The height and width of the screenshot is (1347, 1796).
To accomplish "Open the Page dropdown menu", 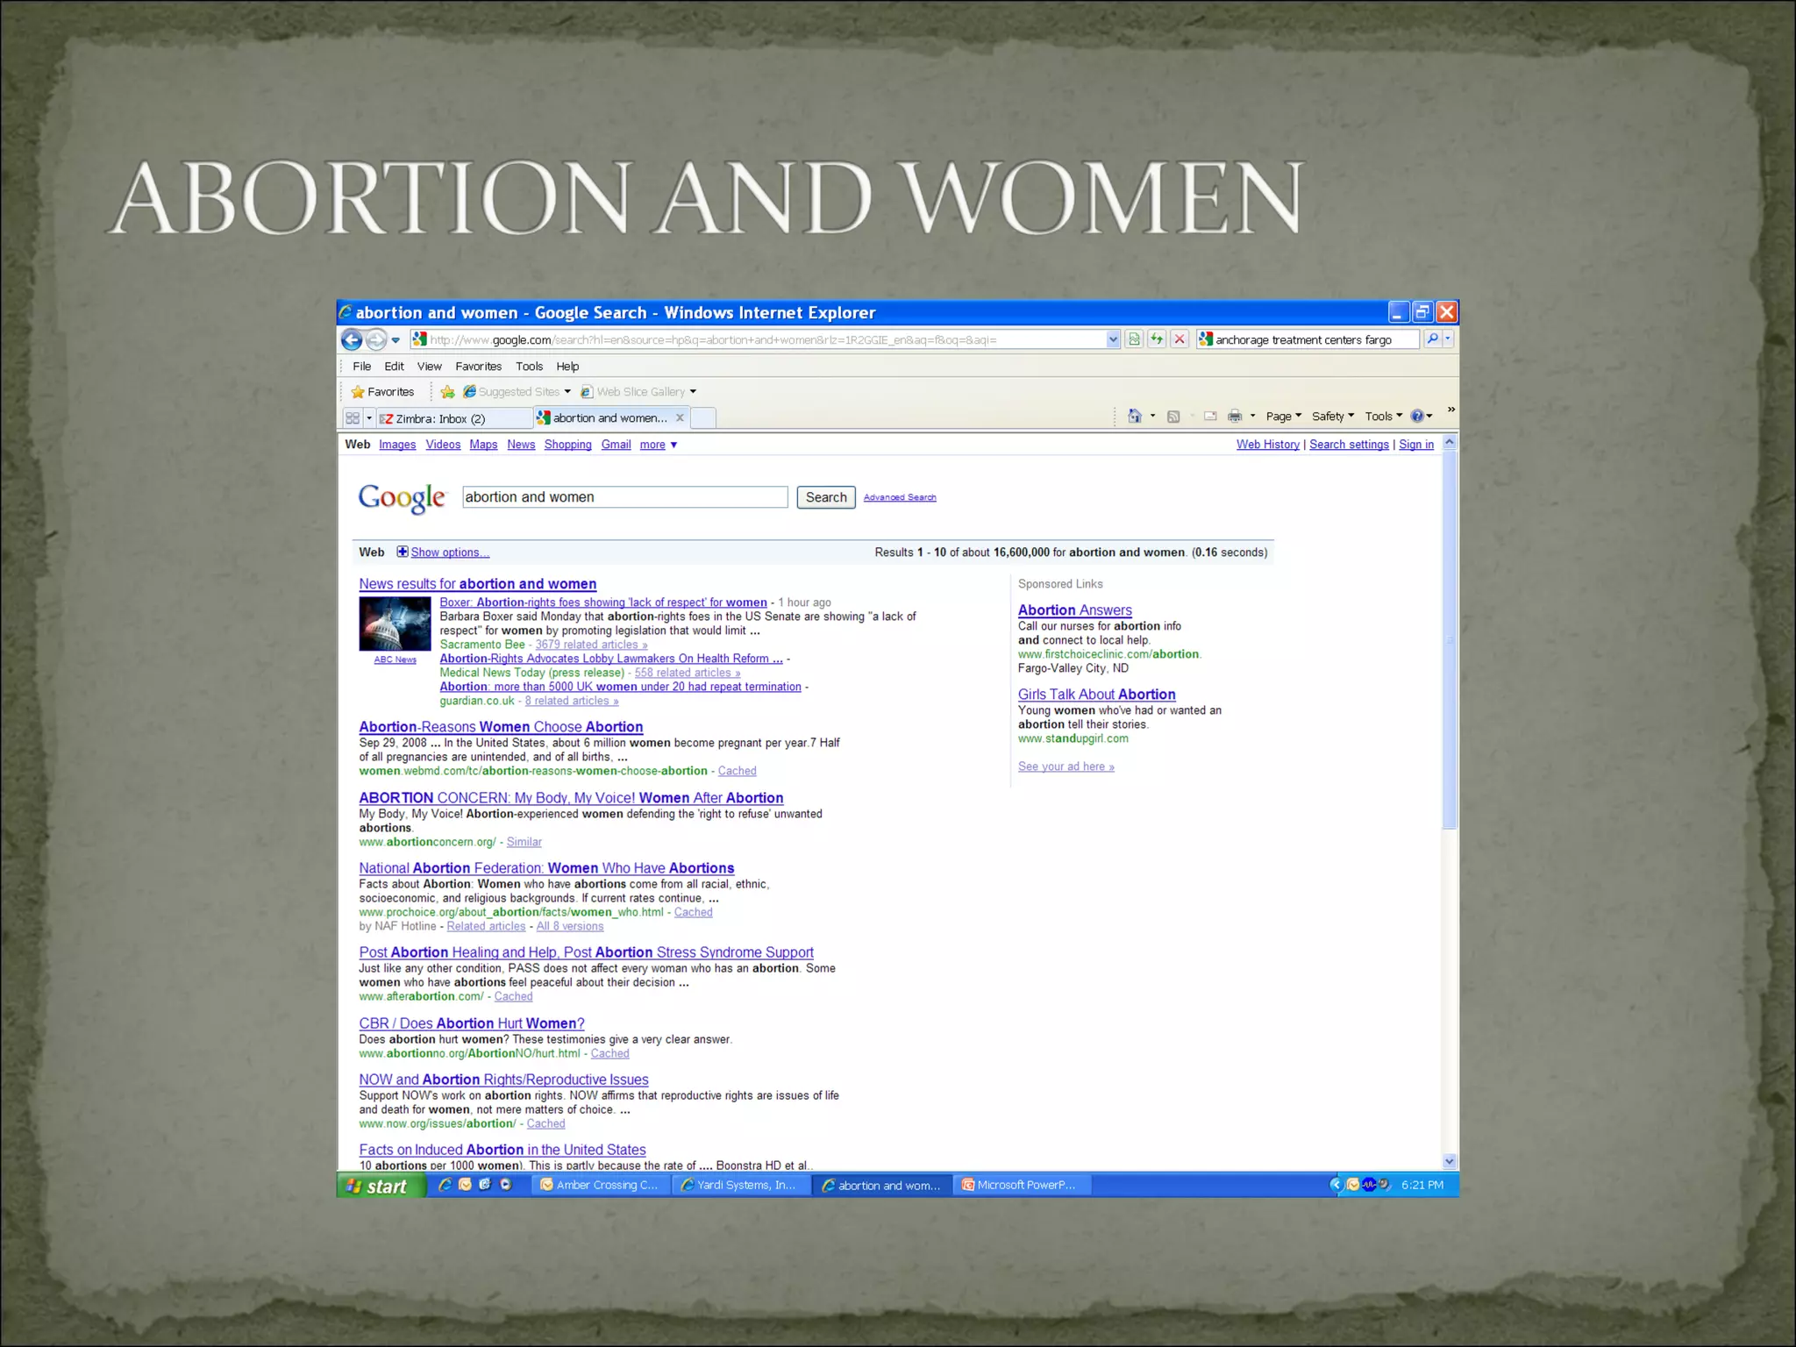I will point(1283,417).
